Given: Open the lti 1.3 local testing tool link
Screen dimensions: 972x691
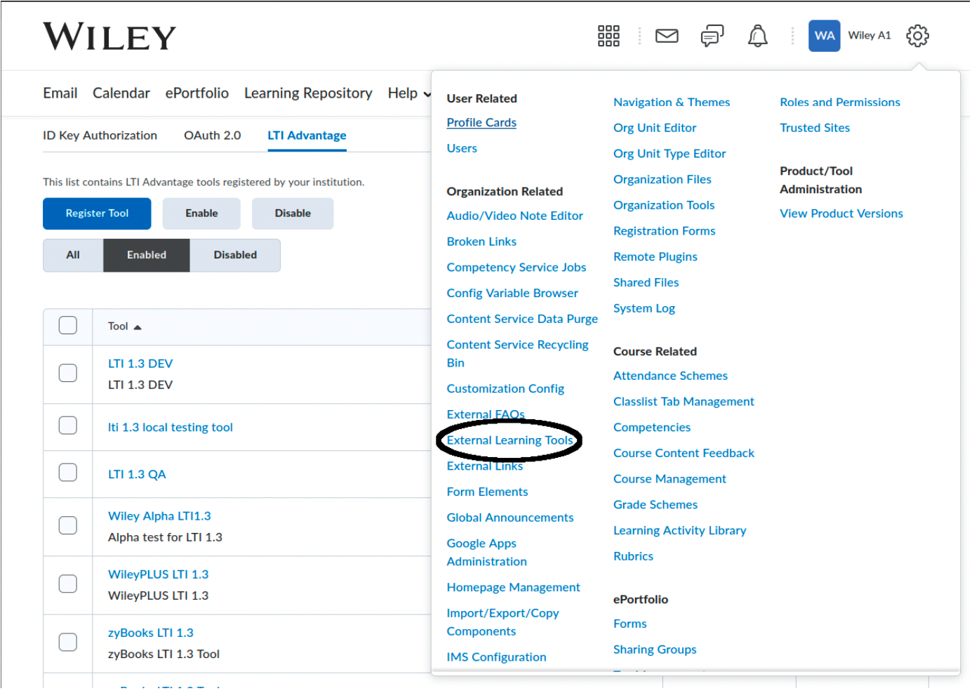Looking at the screenshot, I should (171, 428).
